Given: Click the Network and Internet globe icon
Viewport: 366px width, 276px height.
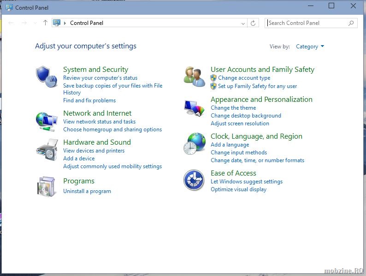Looking at the screenshot, I should point(47,122).
